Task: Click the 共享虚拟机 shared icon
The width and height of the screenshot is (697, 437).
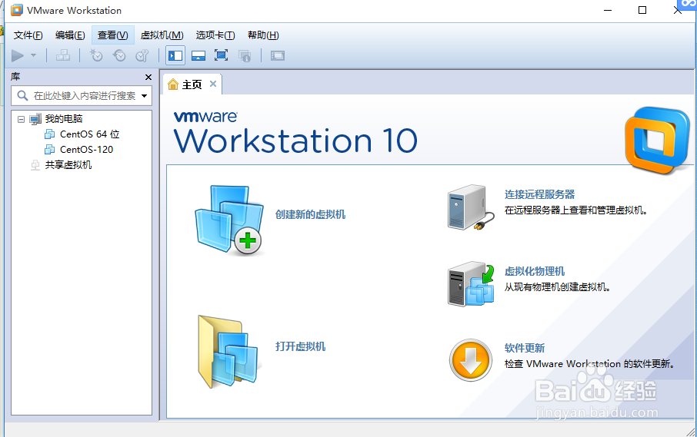Action: [35, 165]
